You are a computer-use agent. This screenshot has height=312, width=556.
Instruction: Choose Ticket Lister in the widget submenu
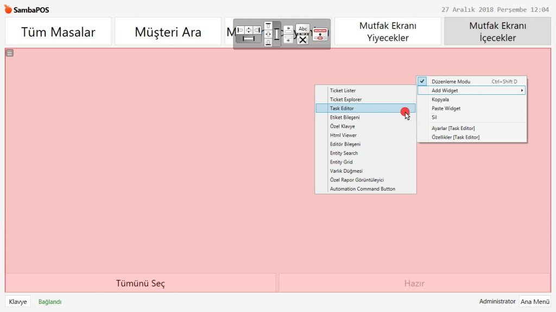343,90
